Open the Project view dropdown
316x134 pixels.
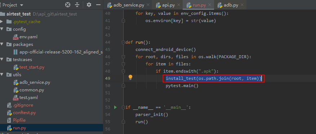[22, 5]
